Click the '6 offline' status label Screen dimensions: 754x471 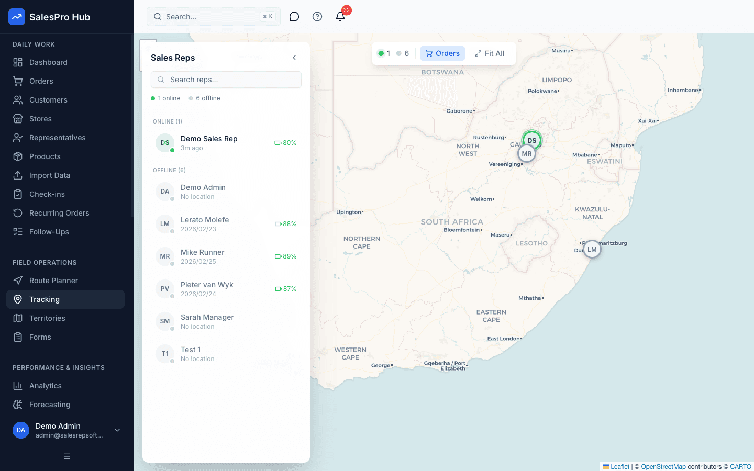205,98
